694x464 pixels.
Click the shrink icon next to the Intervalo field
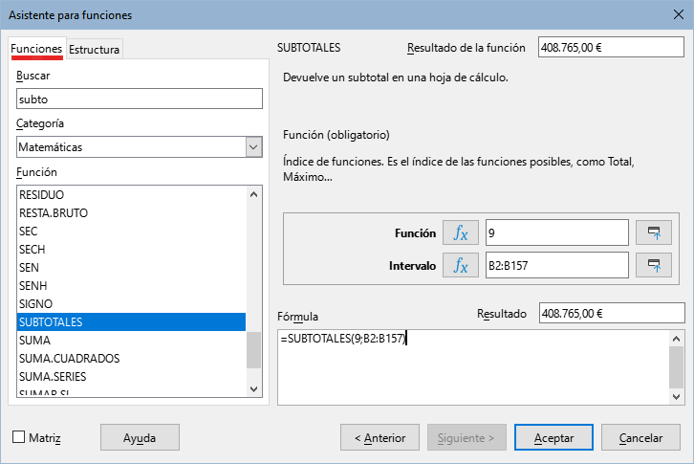point(655,265)
